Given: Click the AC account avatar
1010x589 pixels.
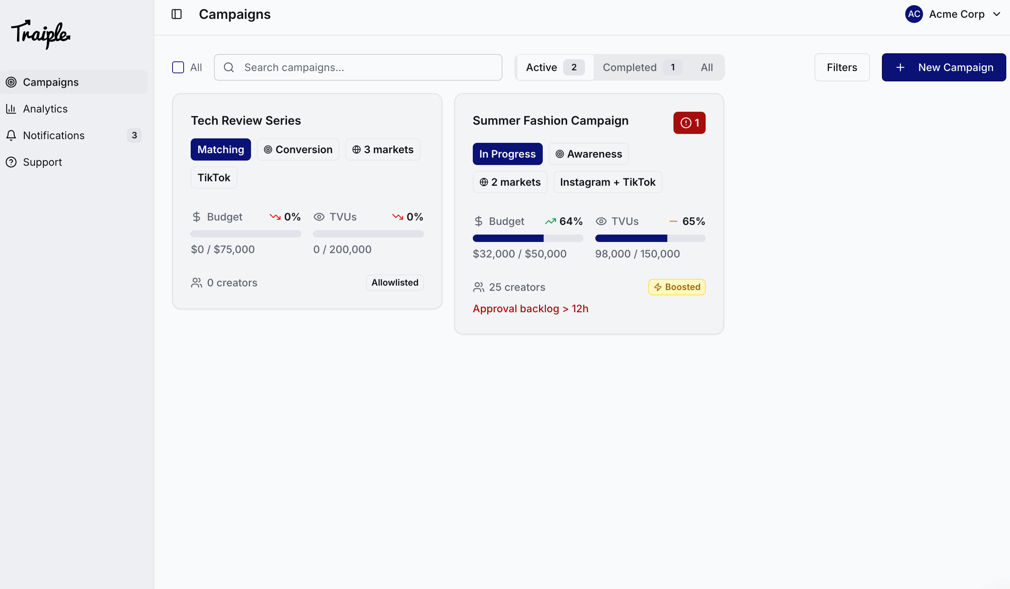Looking at the screenshot, I should (913, 14).
